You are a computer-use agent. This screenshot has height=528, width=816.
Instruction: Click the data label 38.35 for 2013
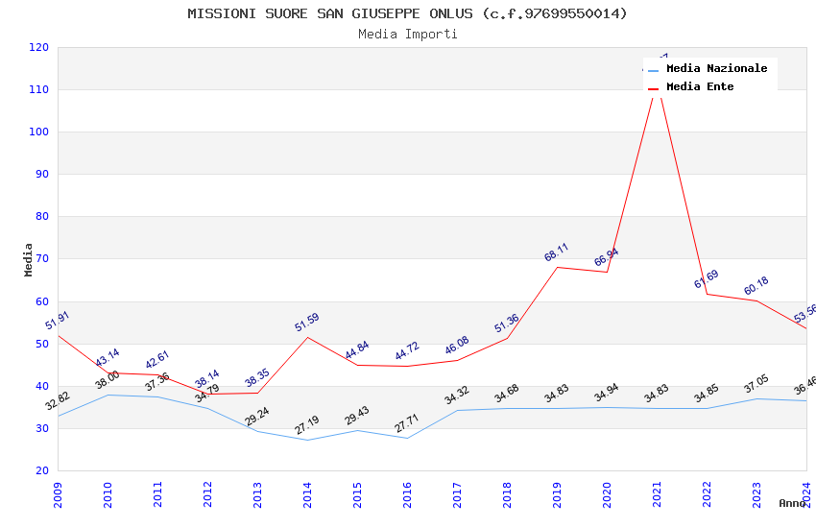coord(257,377)
